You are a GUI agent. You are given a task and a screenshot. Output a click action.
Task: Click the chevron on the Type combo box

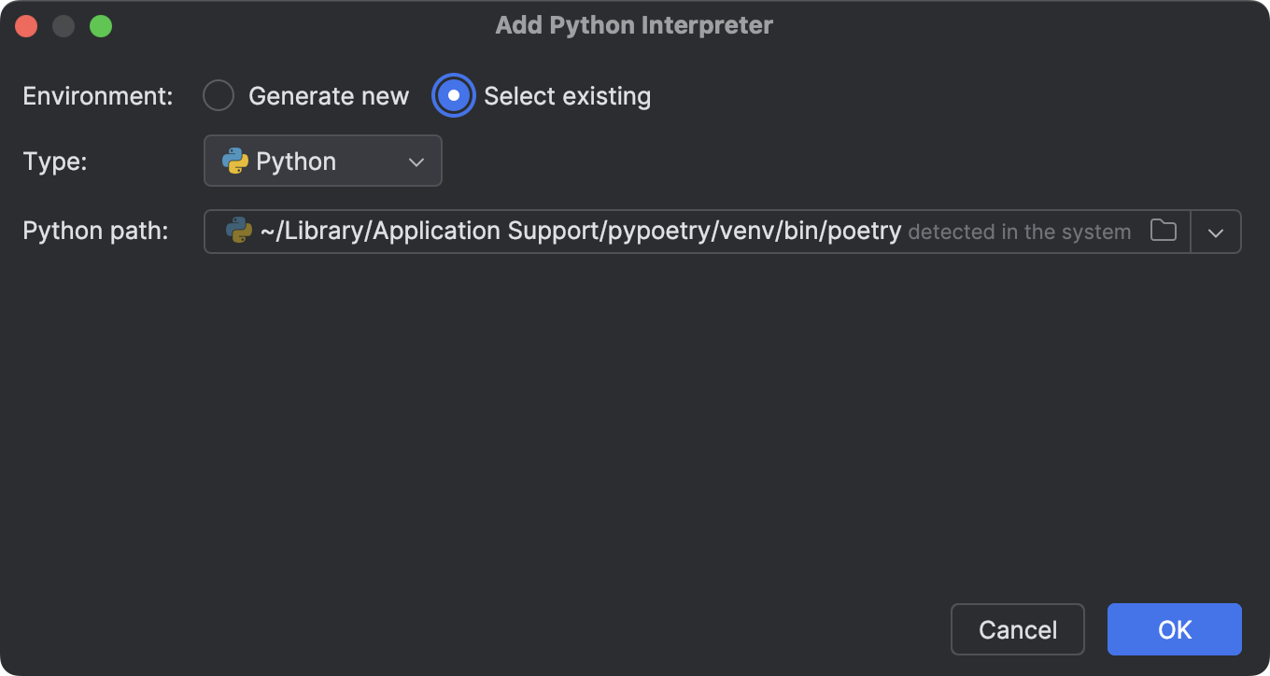click(x=417, y=161)
